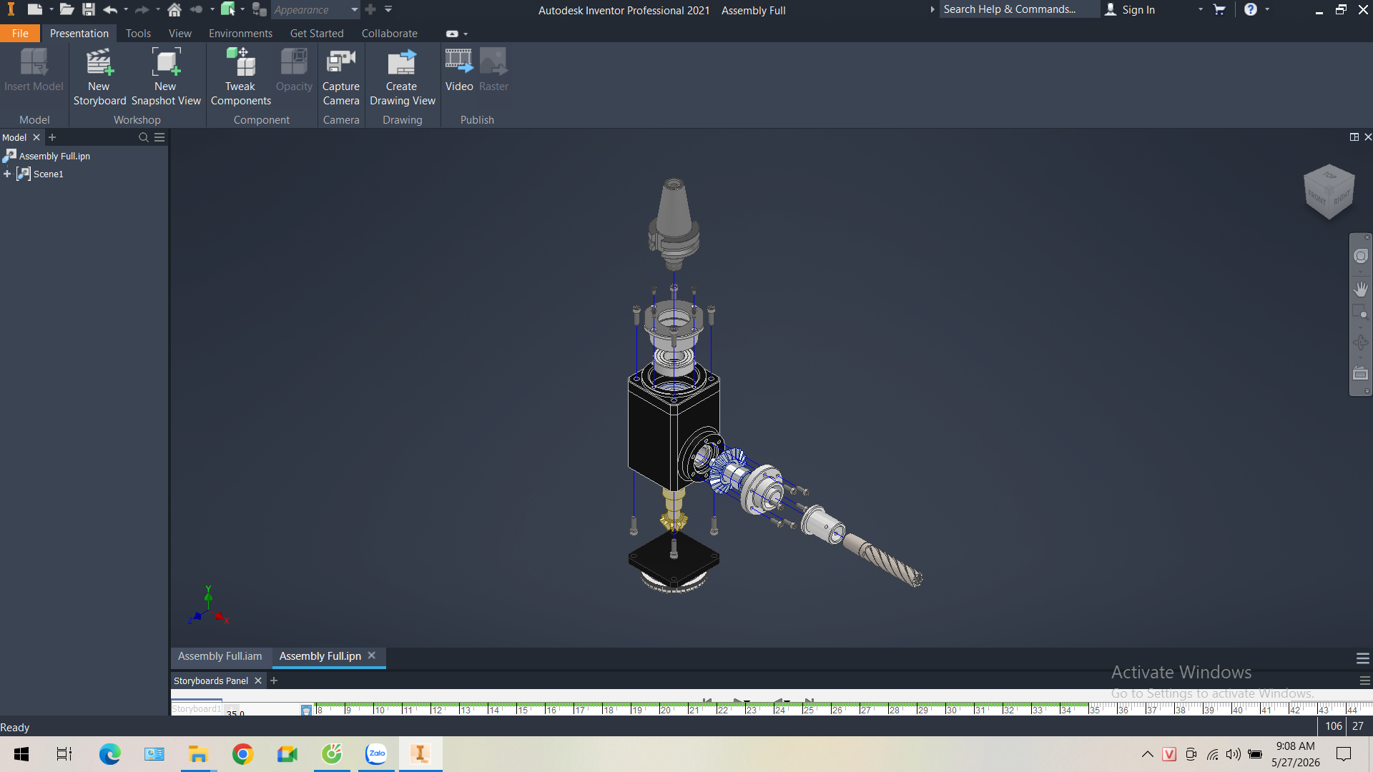Screen dimensions: 1373x772
Task: Open the Environments ribbon tab
Action: point(240,34)
